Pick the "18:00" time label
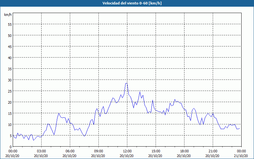254x159 pixels. [184, 151]
